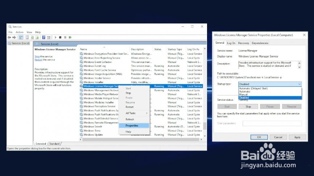Viewport: 314px width, 176px height.
Task: Click the Stop button in Properties dialog
Action: coord(248,107)
